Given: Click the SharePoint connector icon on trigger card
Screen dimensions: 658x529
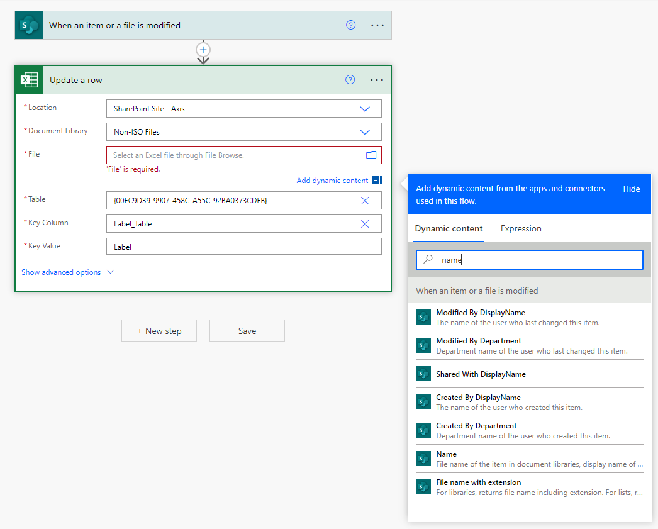Looking at the screenshot, I should click(28, 25).
